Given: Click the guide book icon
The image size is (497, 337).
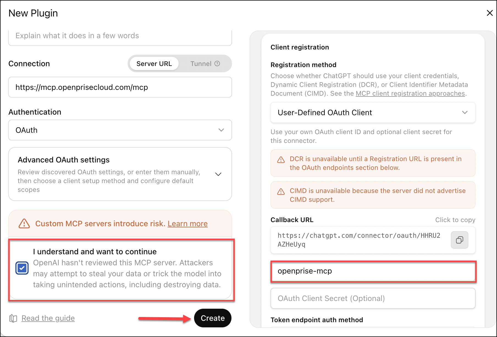Looking at the screenshot, I should click(x=13, y=318).
